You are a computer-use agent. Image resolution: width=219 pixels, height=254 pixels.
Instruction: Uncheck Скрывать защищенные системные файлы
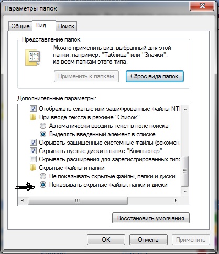(33, 143)
